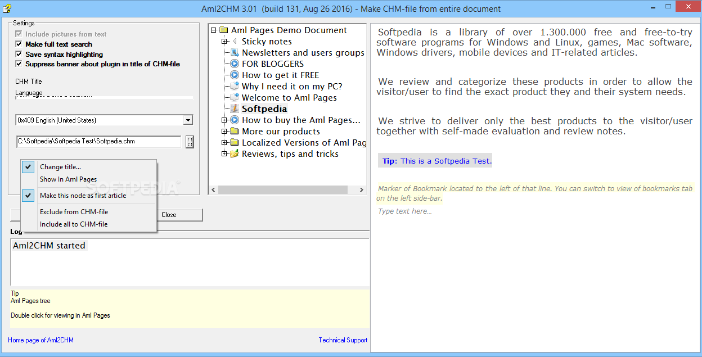Click the browse (...) button next to the output path
The width and height of the screenshot is (702, 357).
click(190, 142)
